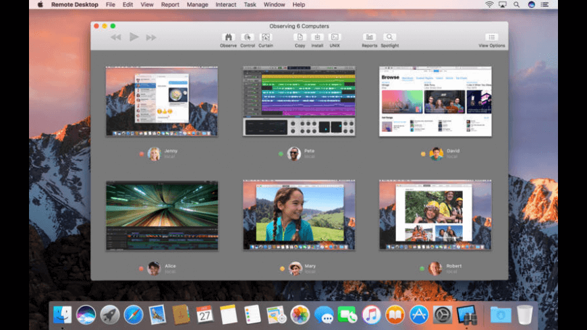Click the Control toolbar icon
The width and height of the screenshot is (587, 330).
pyautogui.click(x=248, y=38)
